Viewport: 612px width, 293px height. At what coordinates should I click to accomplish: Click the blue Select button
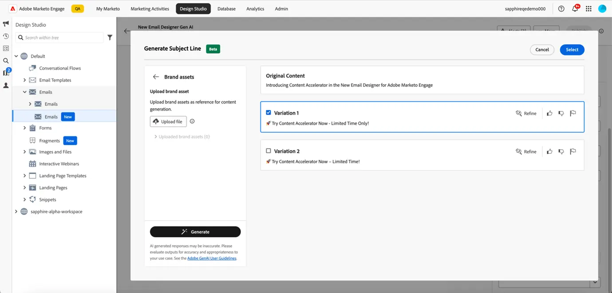click(572, 50)
